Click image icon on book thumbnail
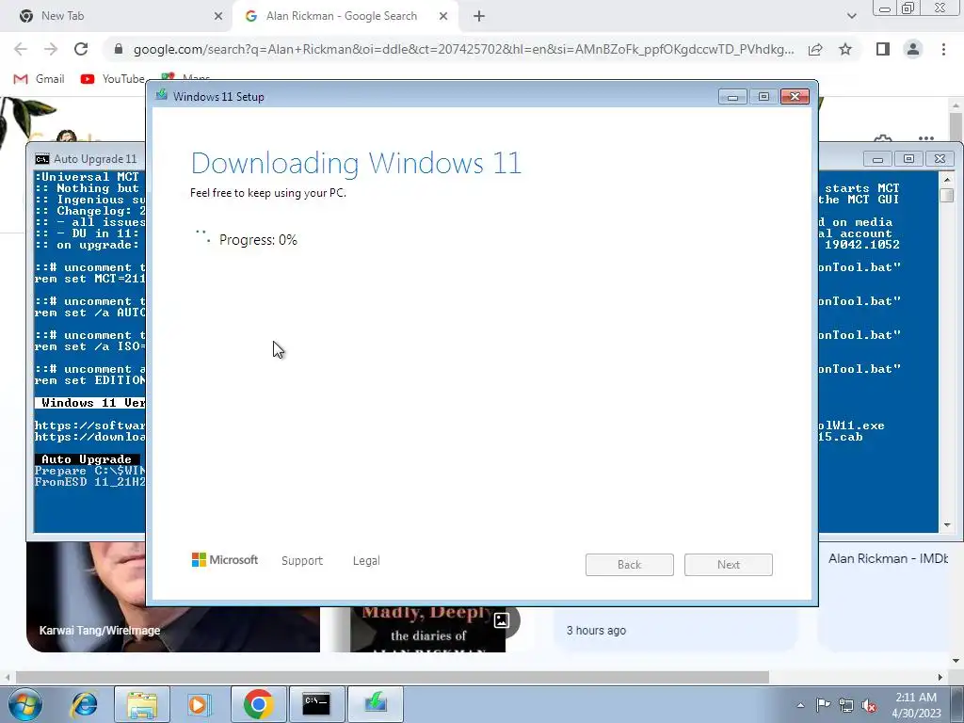 click(x=502, y=620)
